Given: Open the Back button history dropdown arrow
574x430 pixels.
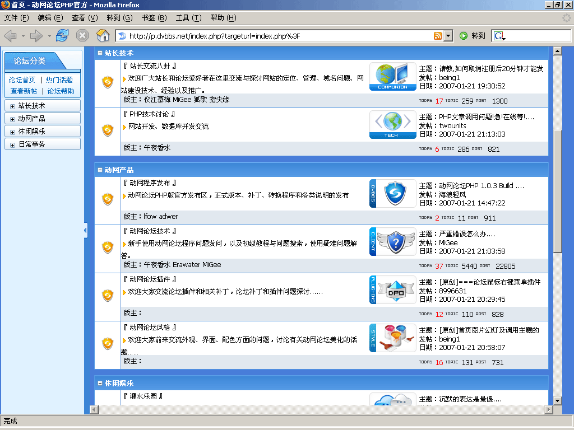Looking at the screenshot, I should (x=23, y=36).
